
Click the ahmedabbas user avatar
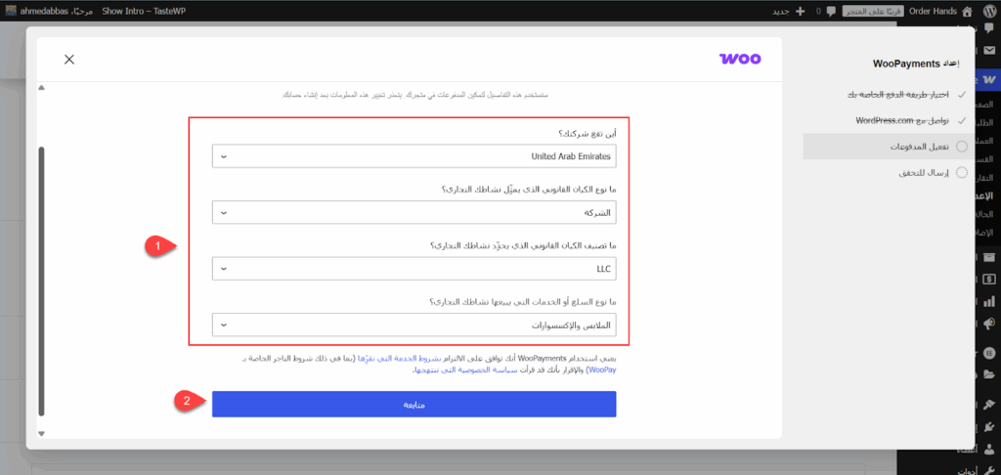[11, 11]
